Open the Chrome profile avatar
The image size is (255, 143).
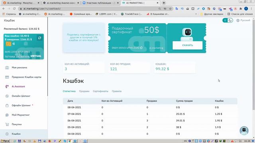click(246, 9)
